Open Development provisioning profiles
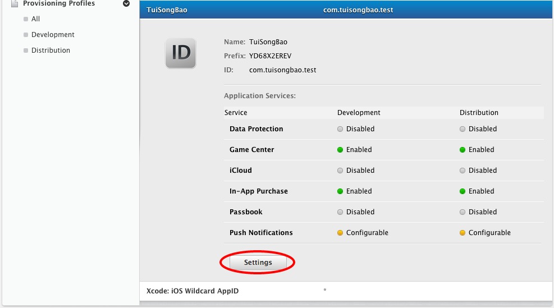Screen dimensions: 554x308 [x=53, y=35]
